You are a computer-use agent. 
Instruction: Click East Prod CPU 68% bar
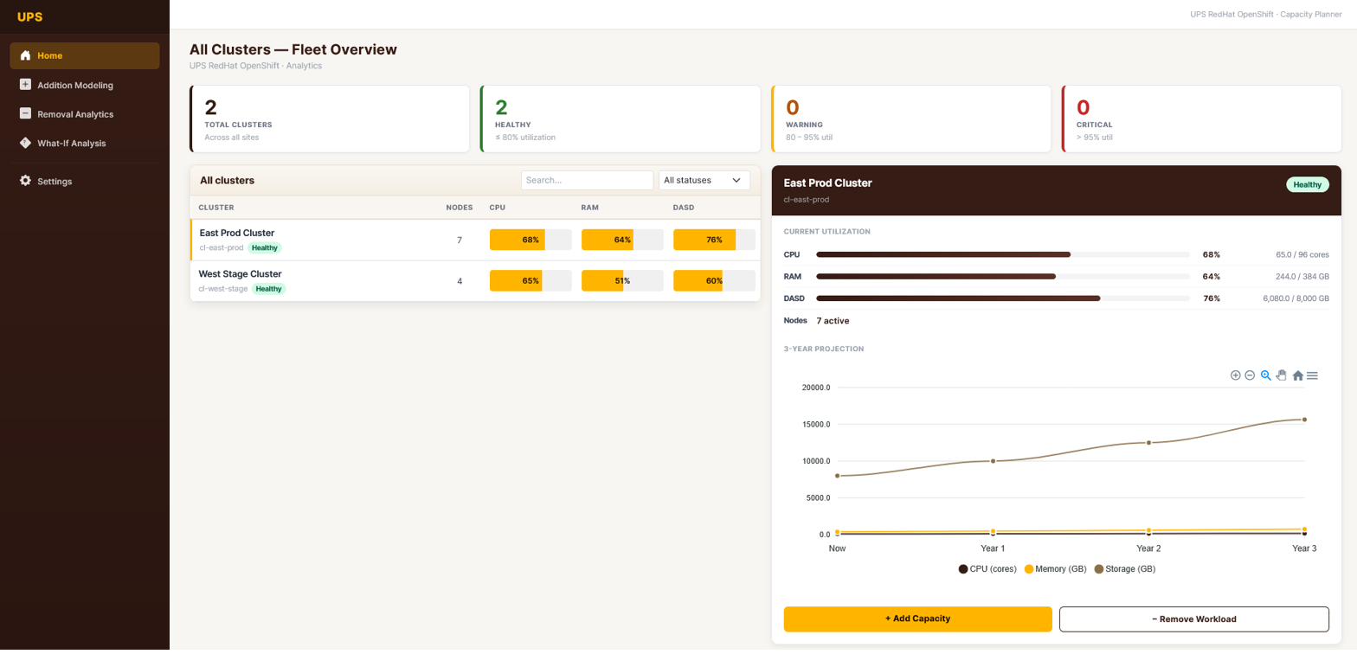point(531,240)
